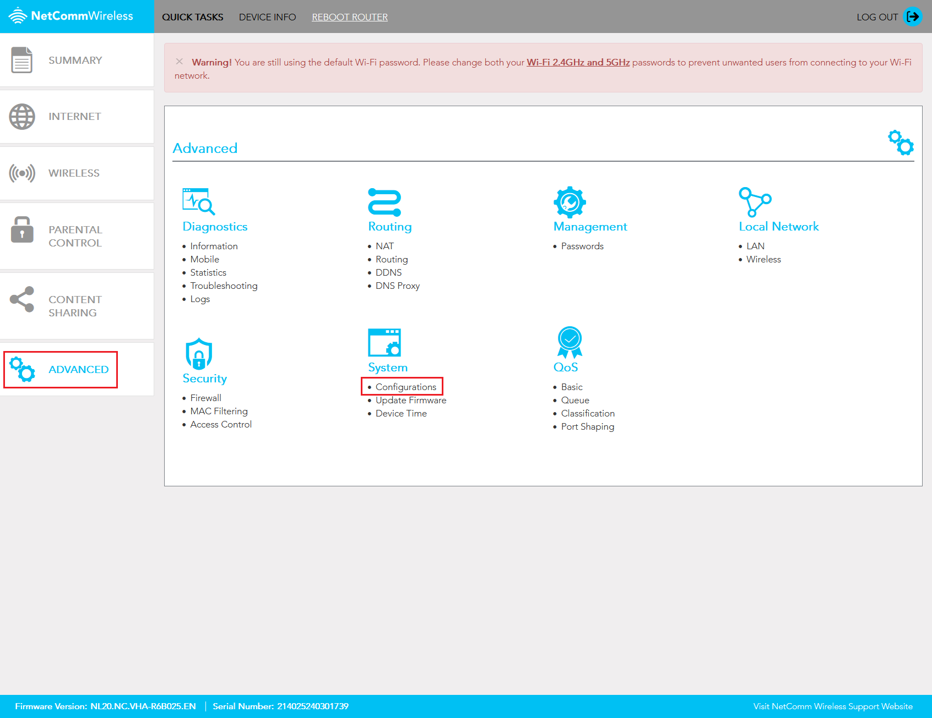Open Routing via the blue path icon

click(386, 202)
